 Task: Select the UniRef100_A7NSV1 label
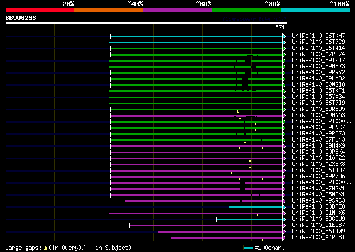pos(318,189)
